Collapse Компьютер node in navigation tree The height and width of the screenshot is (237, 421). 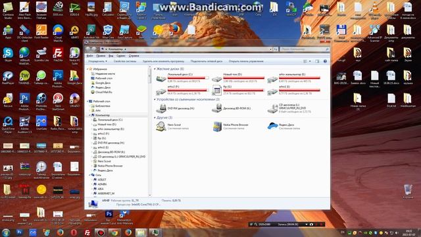[89, 115]
